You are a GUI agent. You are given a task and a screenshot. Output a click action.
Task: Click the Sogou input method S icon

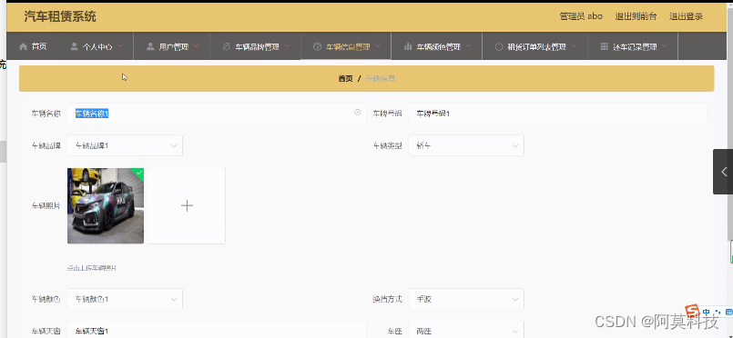[x=692, y=312]
